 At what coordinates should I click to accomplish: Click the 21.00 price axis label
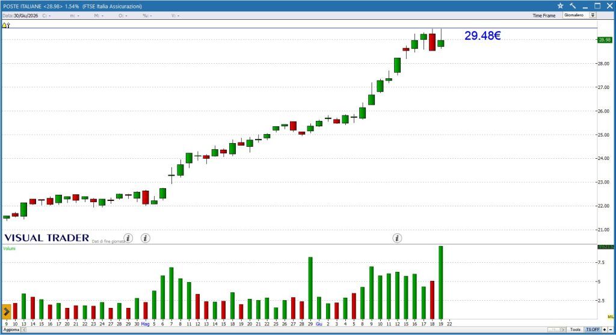(603, 230)
